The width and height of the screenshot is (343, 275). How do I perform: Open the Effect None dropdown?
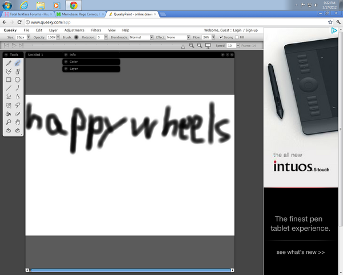point(178,37)
